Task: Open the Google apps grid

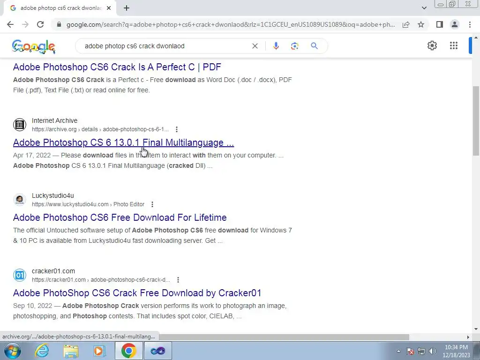Action: pyautogui.click(x=454, y=45)
